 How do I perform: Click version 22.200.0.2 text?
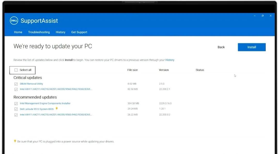click(x=165, y=114)
